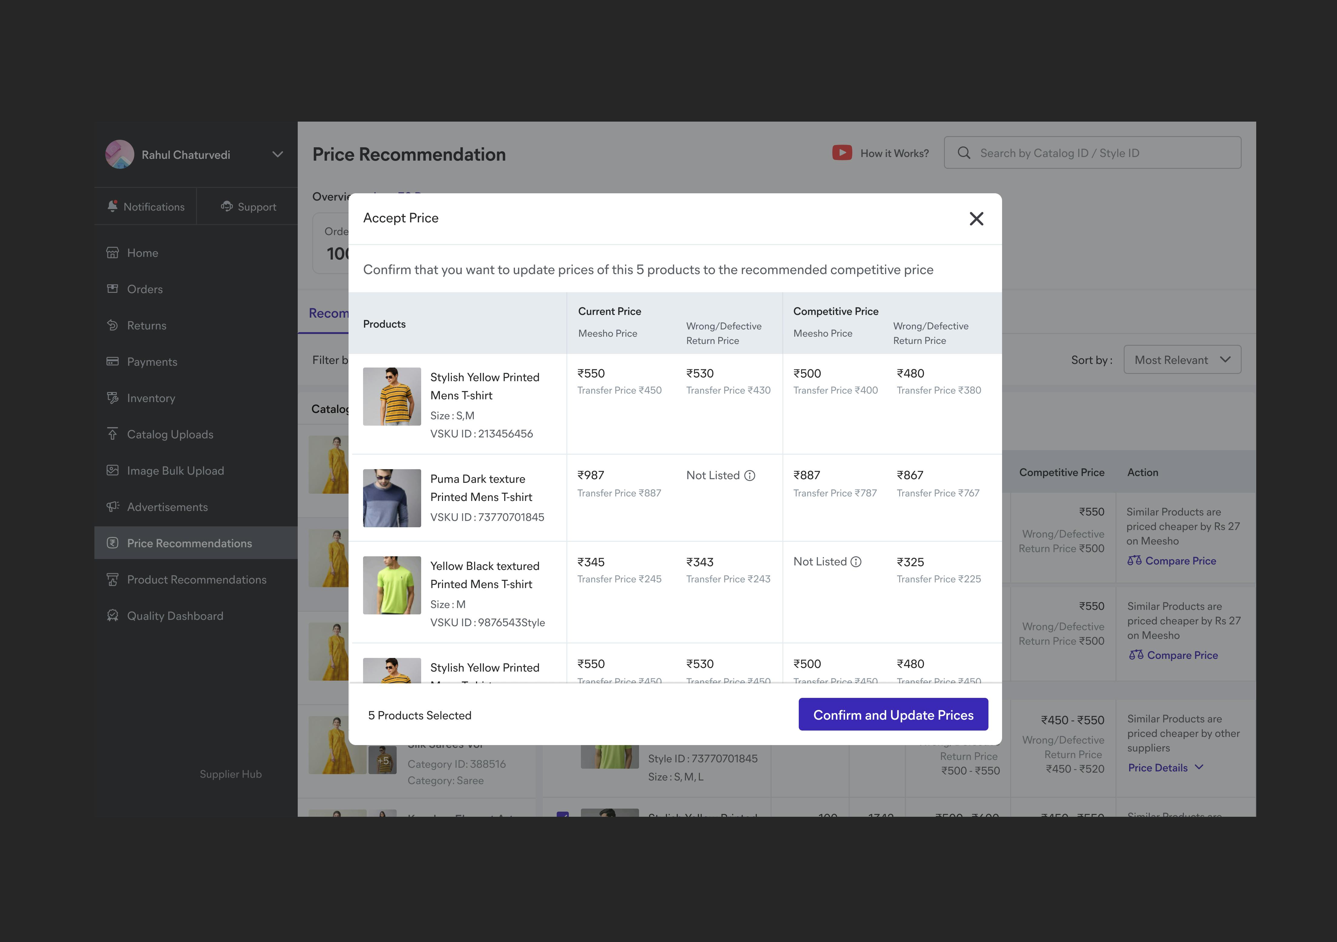Expand Price Details link
The width and height of the screenshot is (1337, 942).
click(1165, 767)
